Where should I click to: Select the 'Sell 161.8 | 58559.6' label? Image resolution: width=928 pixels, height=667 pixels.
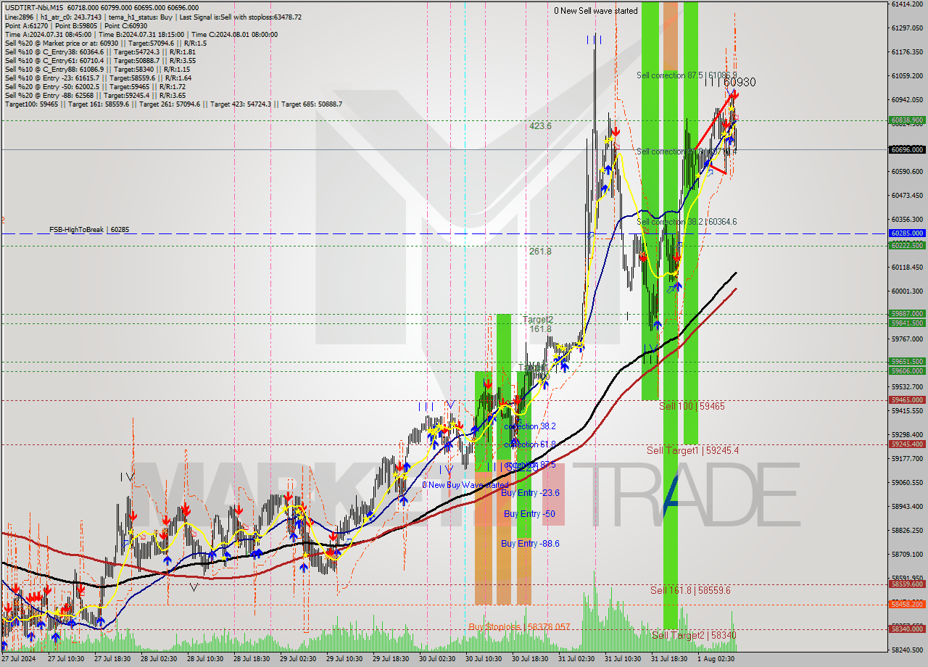(690, 591)
